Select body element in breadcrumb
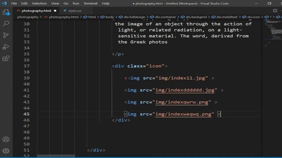Viewport: 282px width, 158px height. 110,17
